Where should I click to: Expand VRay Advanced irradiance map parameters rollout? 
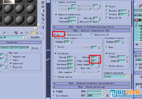[91, 83]
